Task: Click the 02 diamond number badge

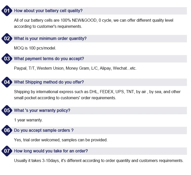Action: [x=7, y=39]
